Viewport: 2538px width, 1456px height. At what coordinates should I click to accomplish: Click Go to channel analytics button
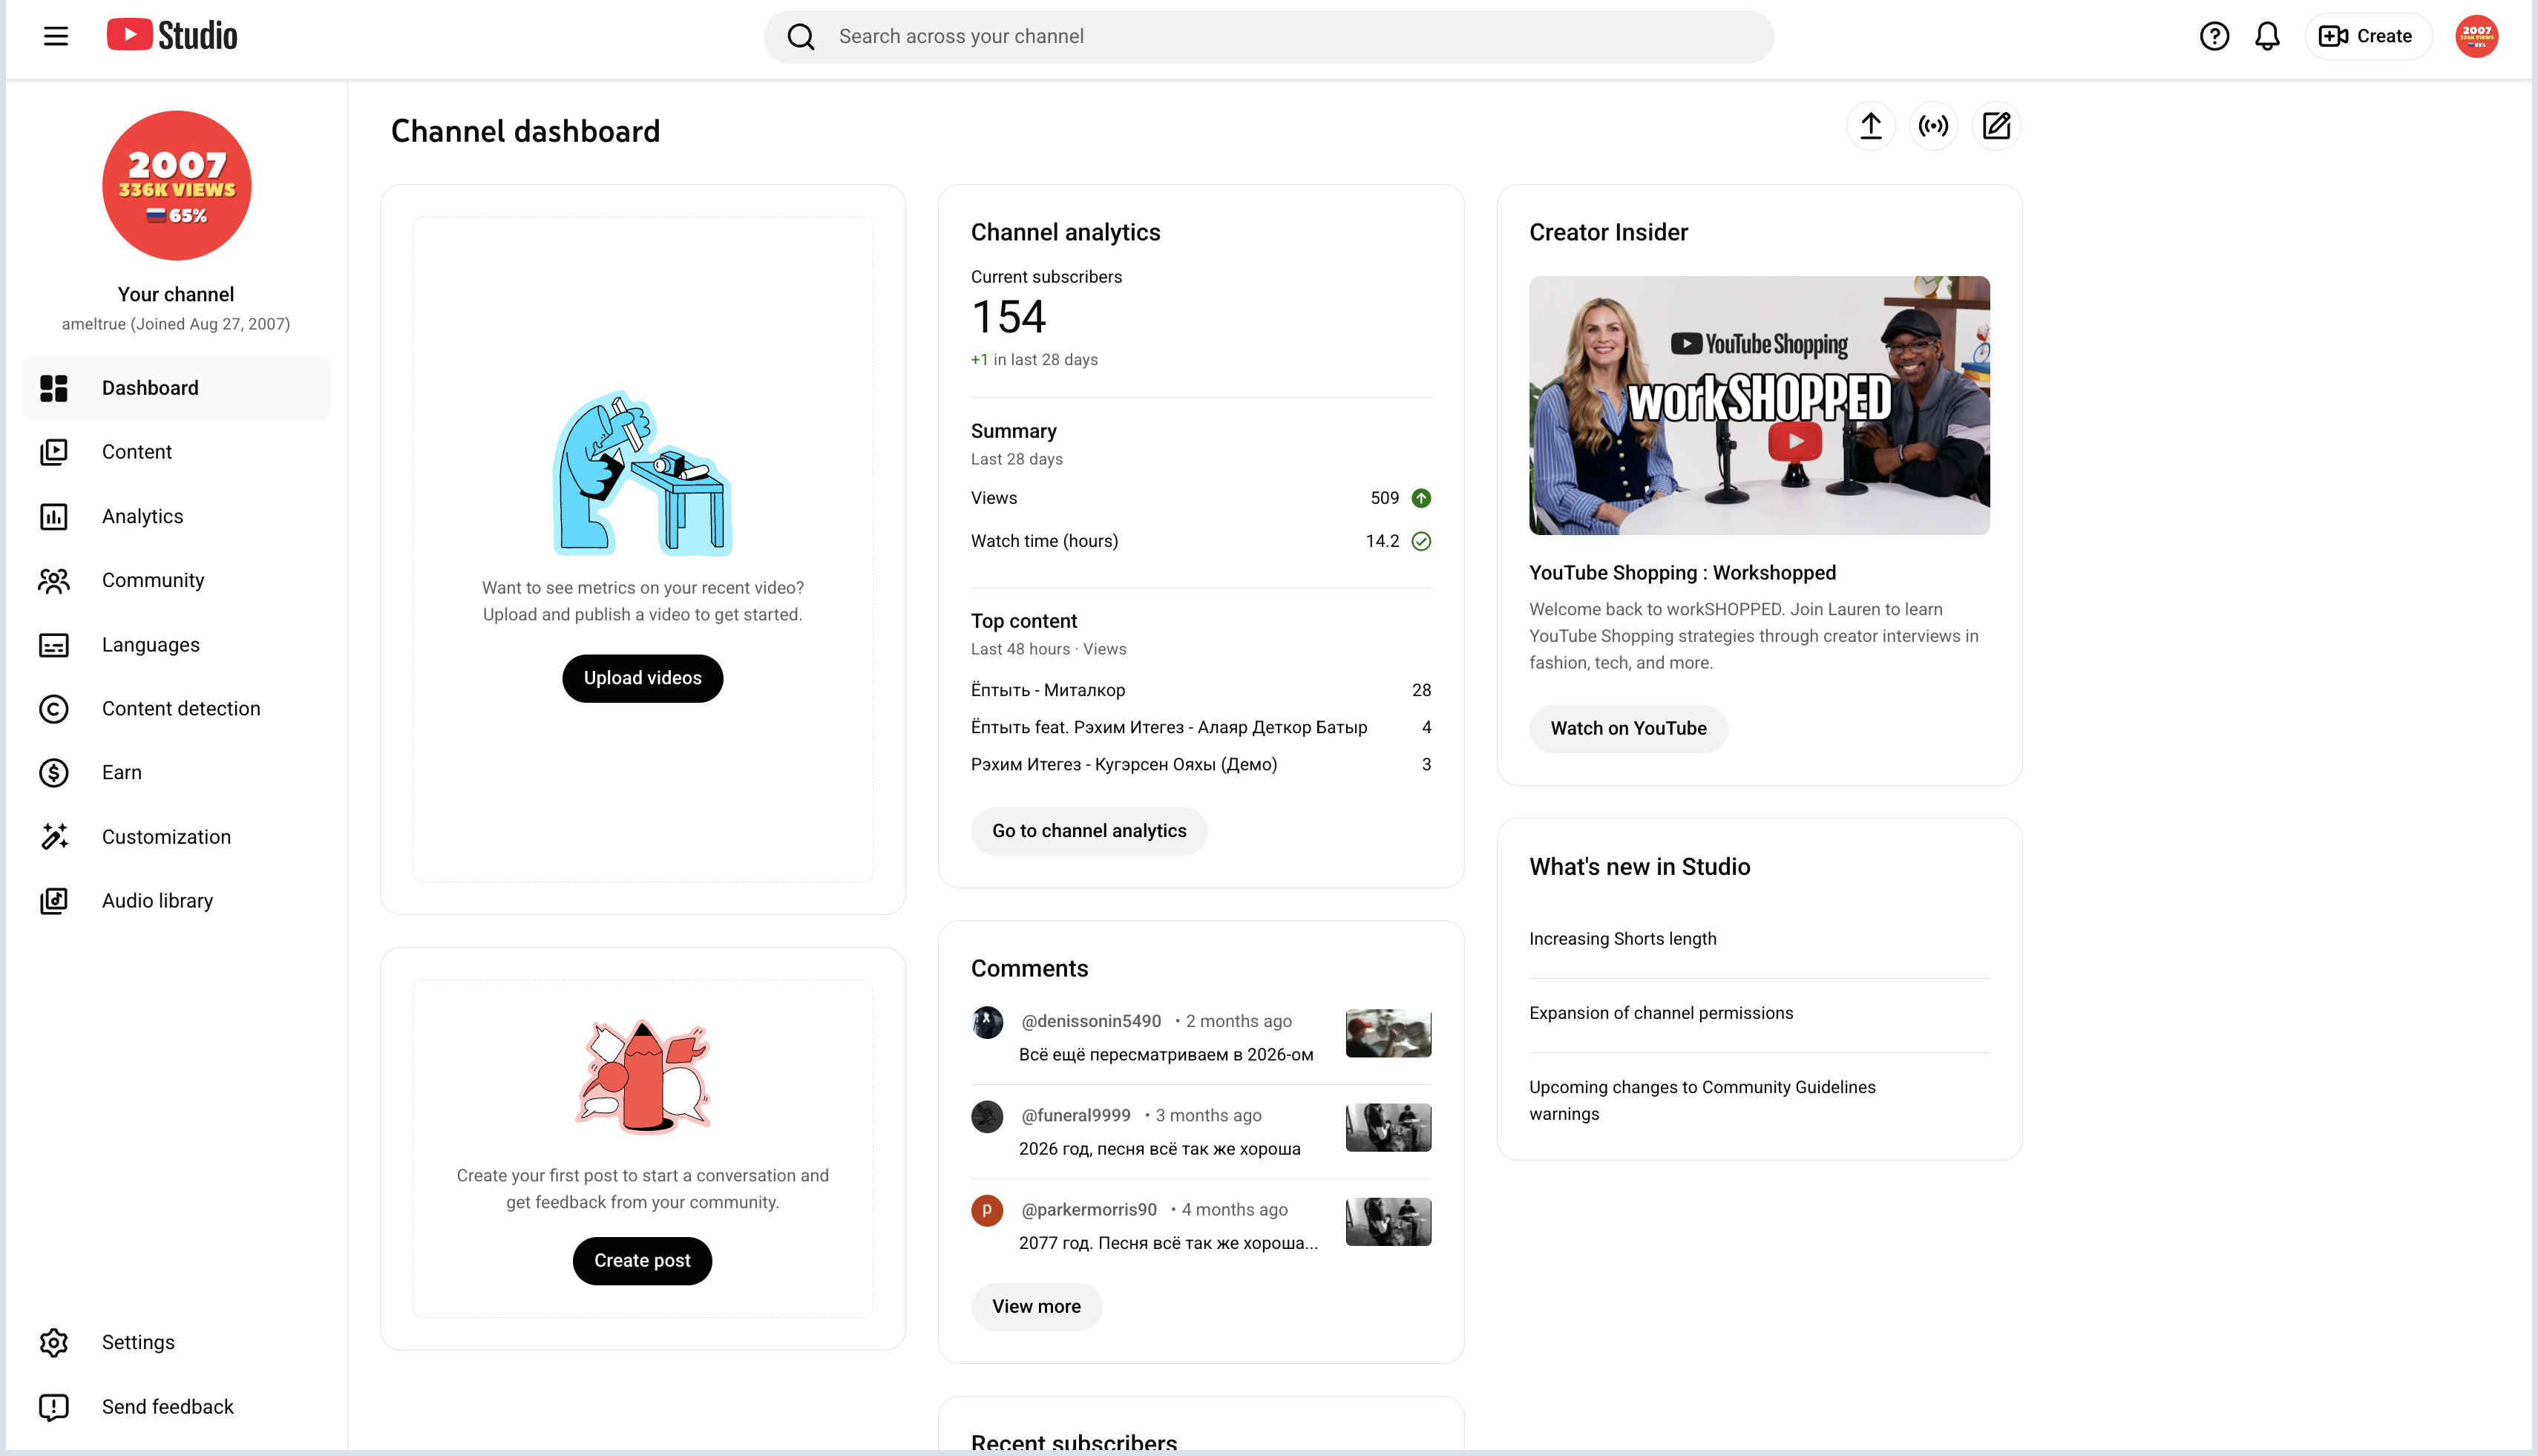[1089, 831]
